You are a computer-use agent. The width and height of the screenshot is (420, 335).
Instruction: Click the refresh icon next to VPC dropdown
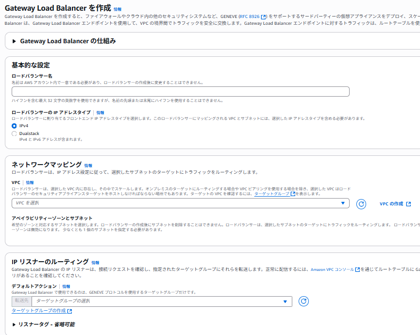coord(361,204)
